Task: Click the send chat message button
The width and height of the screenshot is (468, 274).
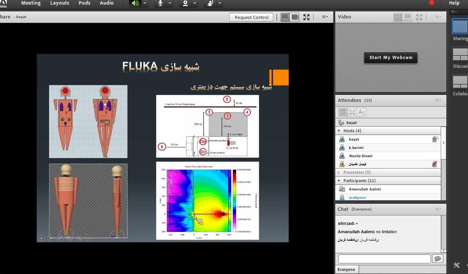Action: tap(438, 259)
